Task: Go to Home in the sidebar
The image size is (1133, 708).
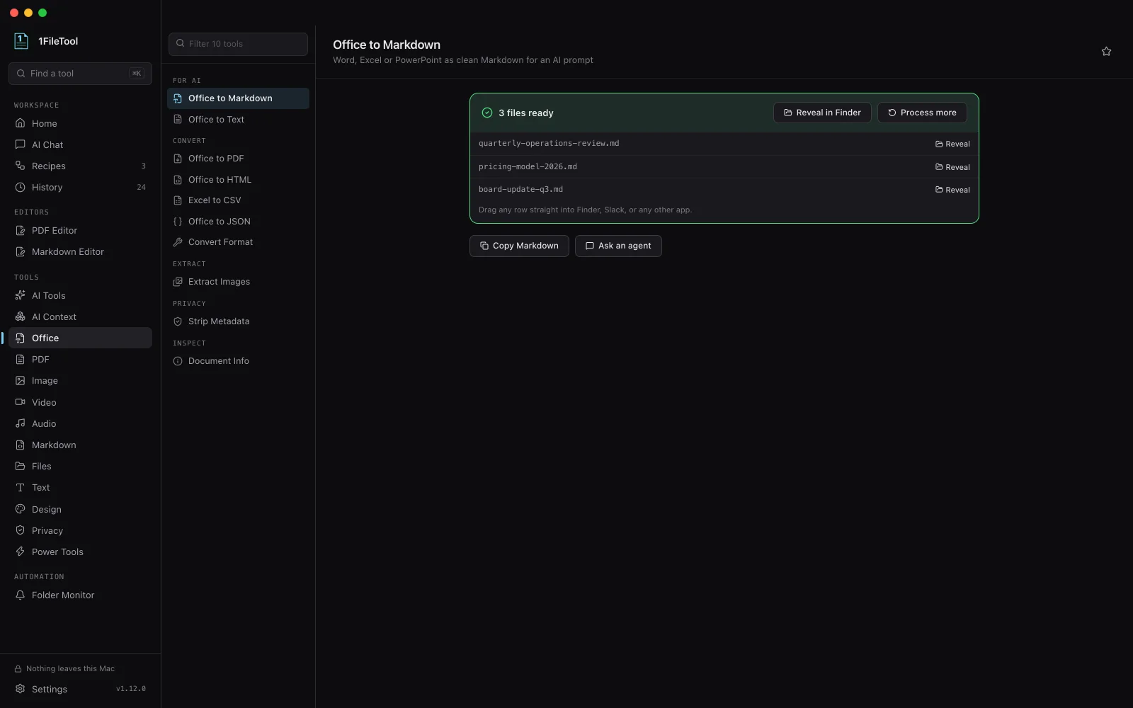Action: tap(80, 123)
